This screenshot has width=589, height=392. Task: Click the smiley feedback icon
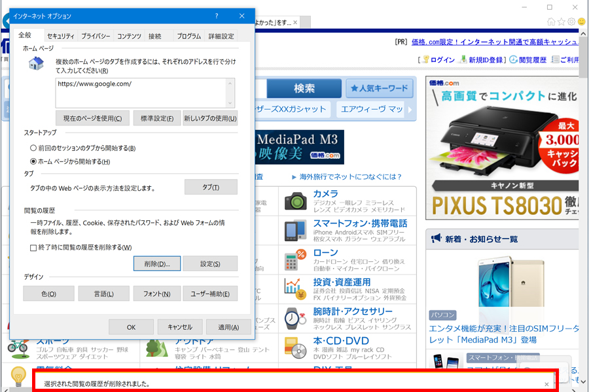tap(582, 22)
